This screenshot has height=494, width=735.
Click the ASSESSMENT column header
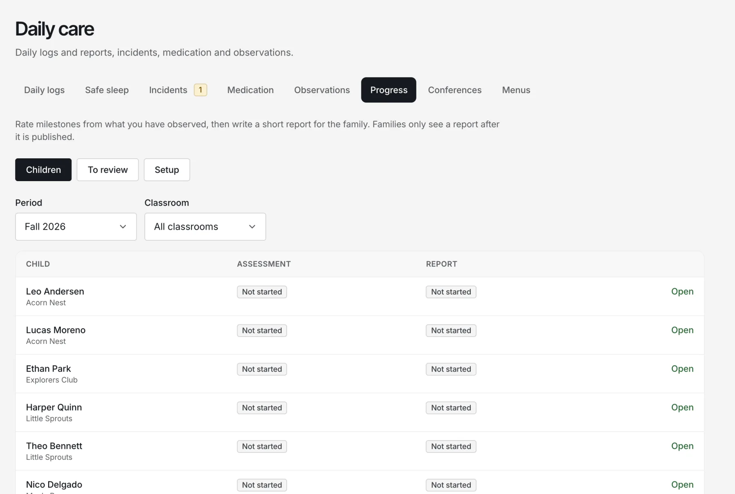pyautogui.click(x=264, y=264)
